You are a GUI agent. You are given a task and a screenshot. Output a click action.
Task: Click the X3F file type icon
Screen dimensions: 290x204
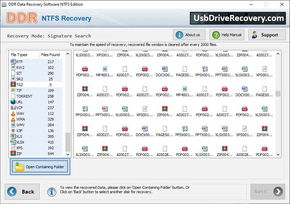click(13, 130)
